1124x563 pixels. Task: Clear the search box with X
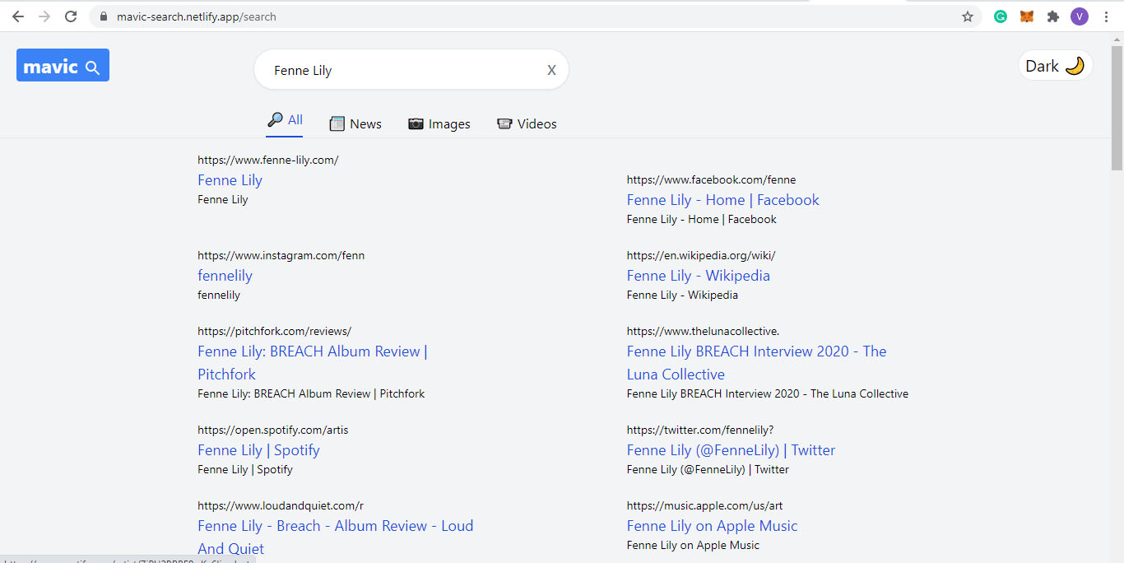[551, 70]
